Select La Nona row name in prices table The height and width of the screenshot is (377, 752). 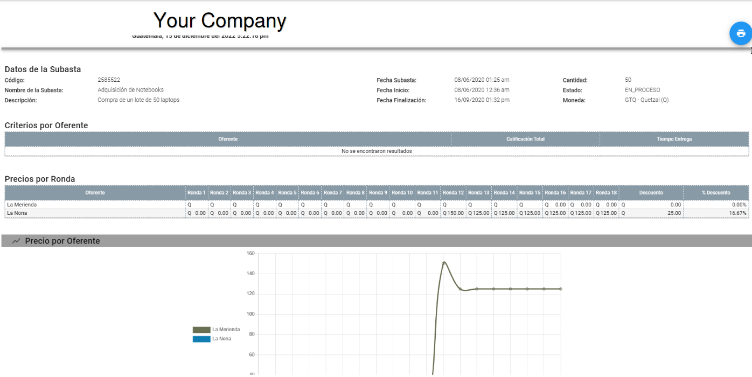click(x=17, y=213)
